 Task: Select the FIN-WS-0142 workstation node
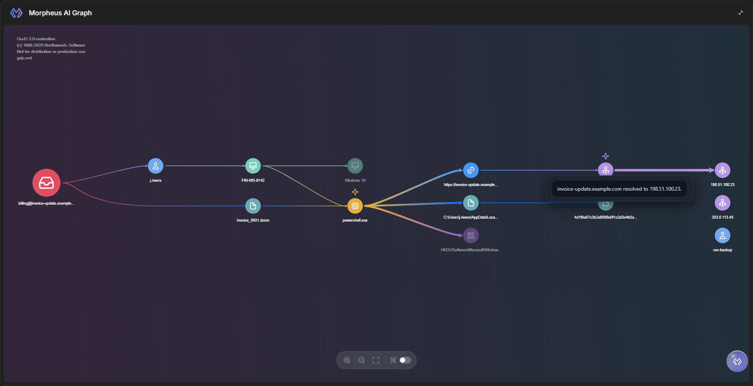point(253,166)
